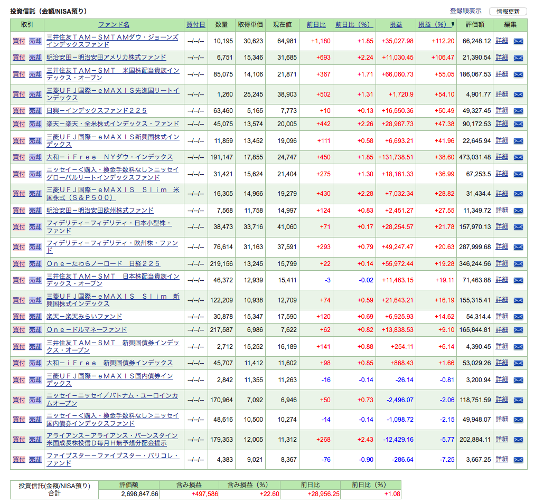Sort the table by 買付日 header
The width and height of the screenshot is (534, 503).
196,24
